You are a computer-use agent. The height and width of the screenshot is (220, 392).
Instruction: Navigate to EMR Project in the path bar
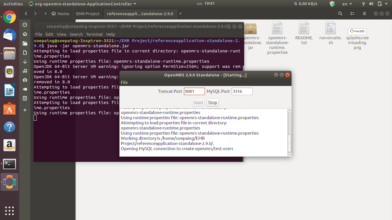(x=88, y=13)
